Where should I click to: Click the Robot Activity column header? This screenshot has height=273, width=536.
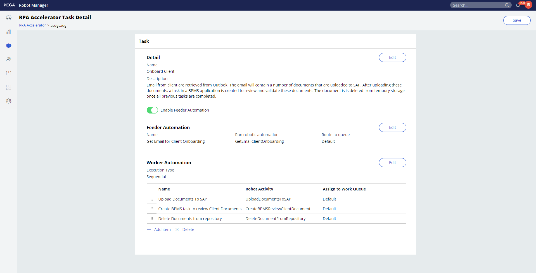pyautogui.click(x=259, y=189)
